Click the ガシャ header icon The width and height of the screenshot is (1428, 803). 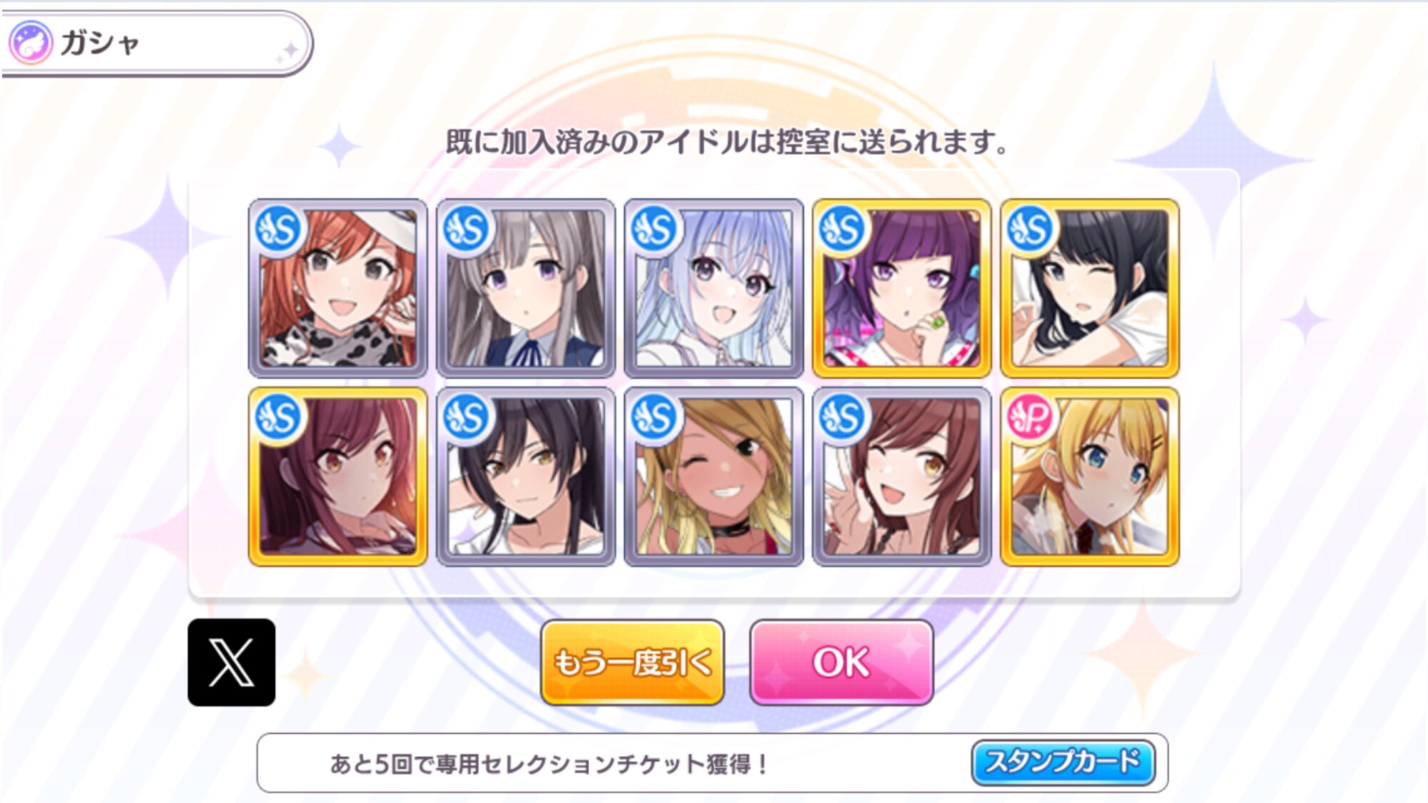[30, 43]
